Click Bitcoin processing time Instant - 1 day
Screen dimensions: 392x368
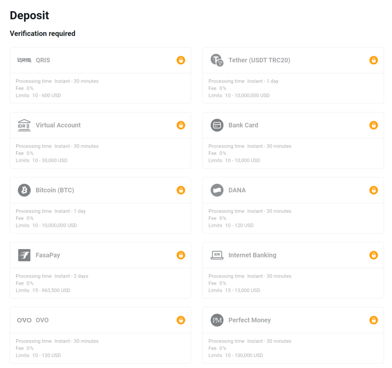[51, 211]
